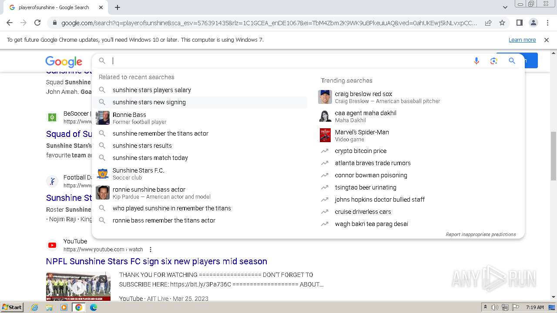Close the playerofsunshine Google Search tab
Viewport: 557px width, 313px height.
[x=101, y=7]
